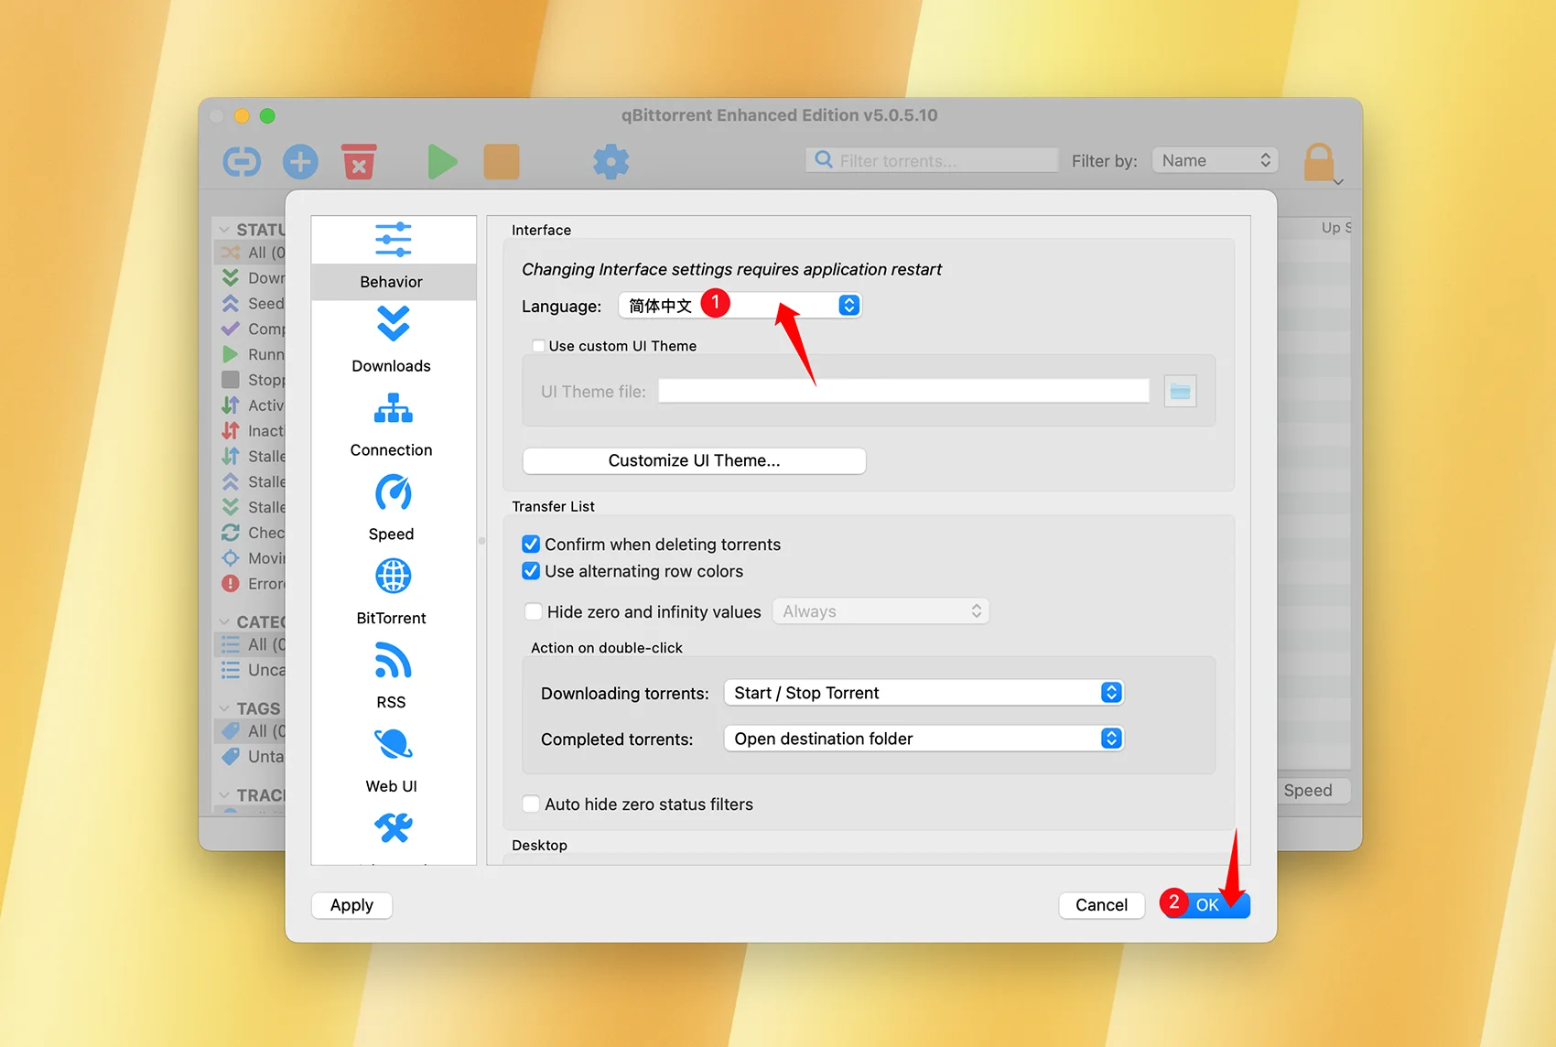1556x1047 pixels.
Task: Select the Seeding status filter icon
Action: tap(231, 303)
